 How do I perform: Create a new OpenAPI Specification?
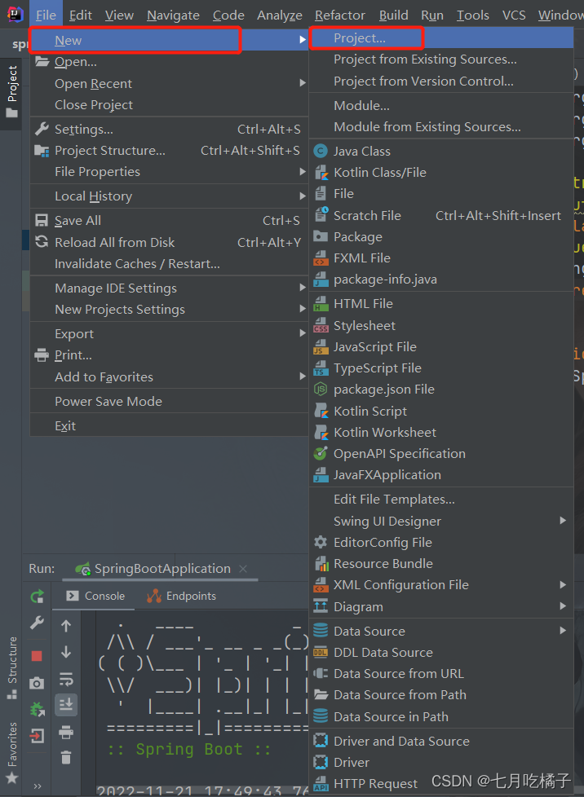click(x=441, y=453)
